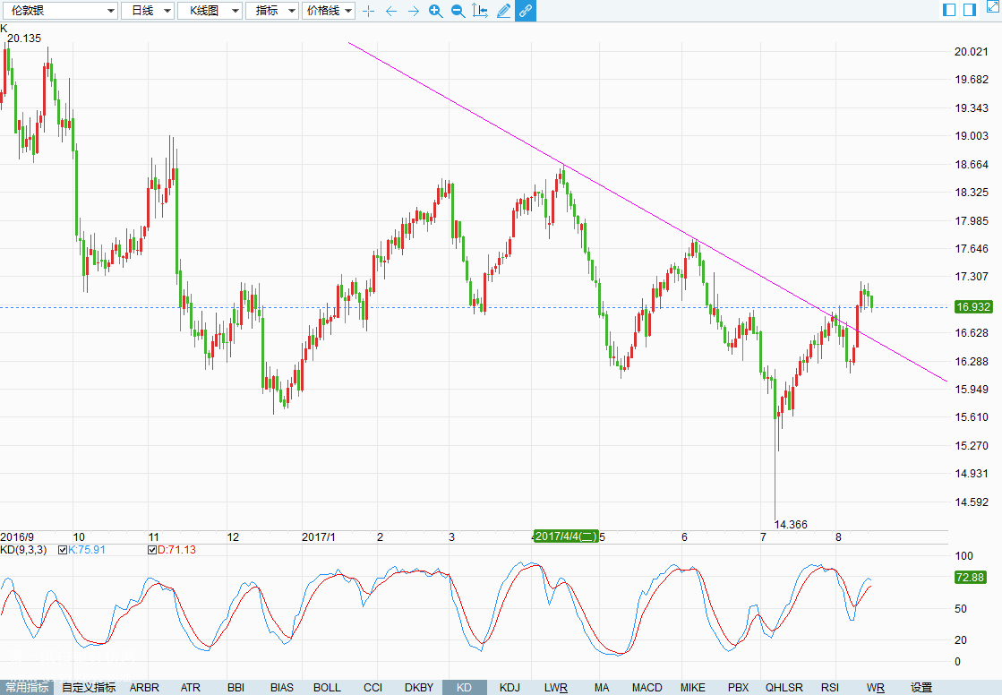Switch to 常用指标 tab
The image size is (1002, 695).
pyautogui.click(x=27, y=687)
